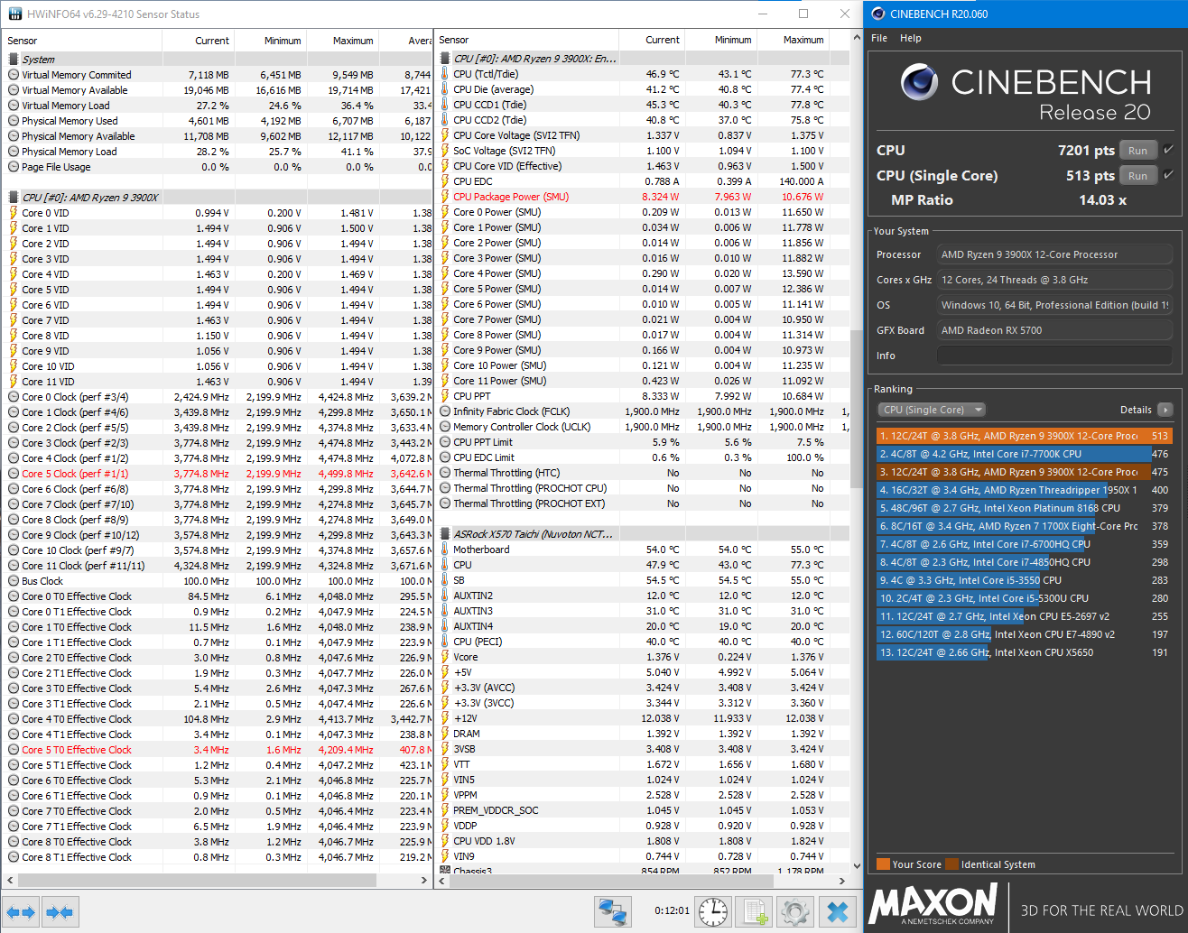Click the HWiNFO vertical scrollbar down arrow
The height and width of the screenshot is (933, 1188).
click(x=857, y=866)
